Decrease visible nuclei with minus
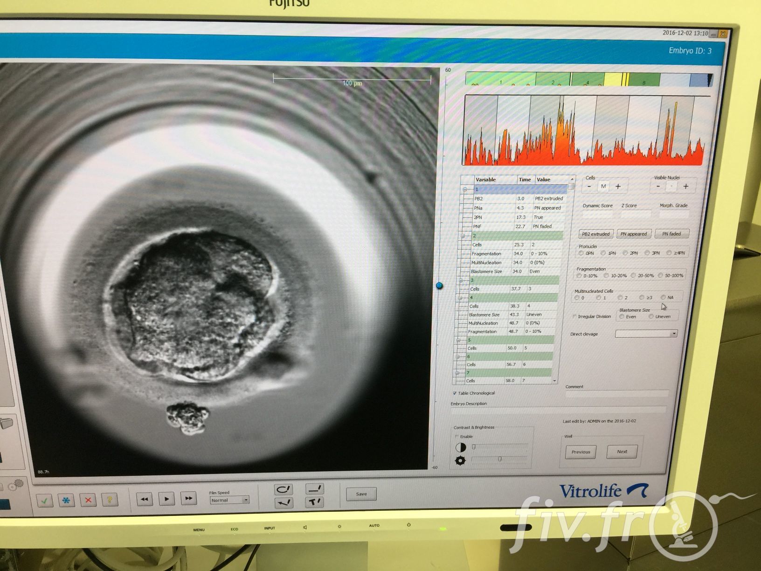761x571 pixels. 658,186
